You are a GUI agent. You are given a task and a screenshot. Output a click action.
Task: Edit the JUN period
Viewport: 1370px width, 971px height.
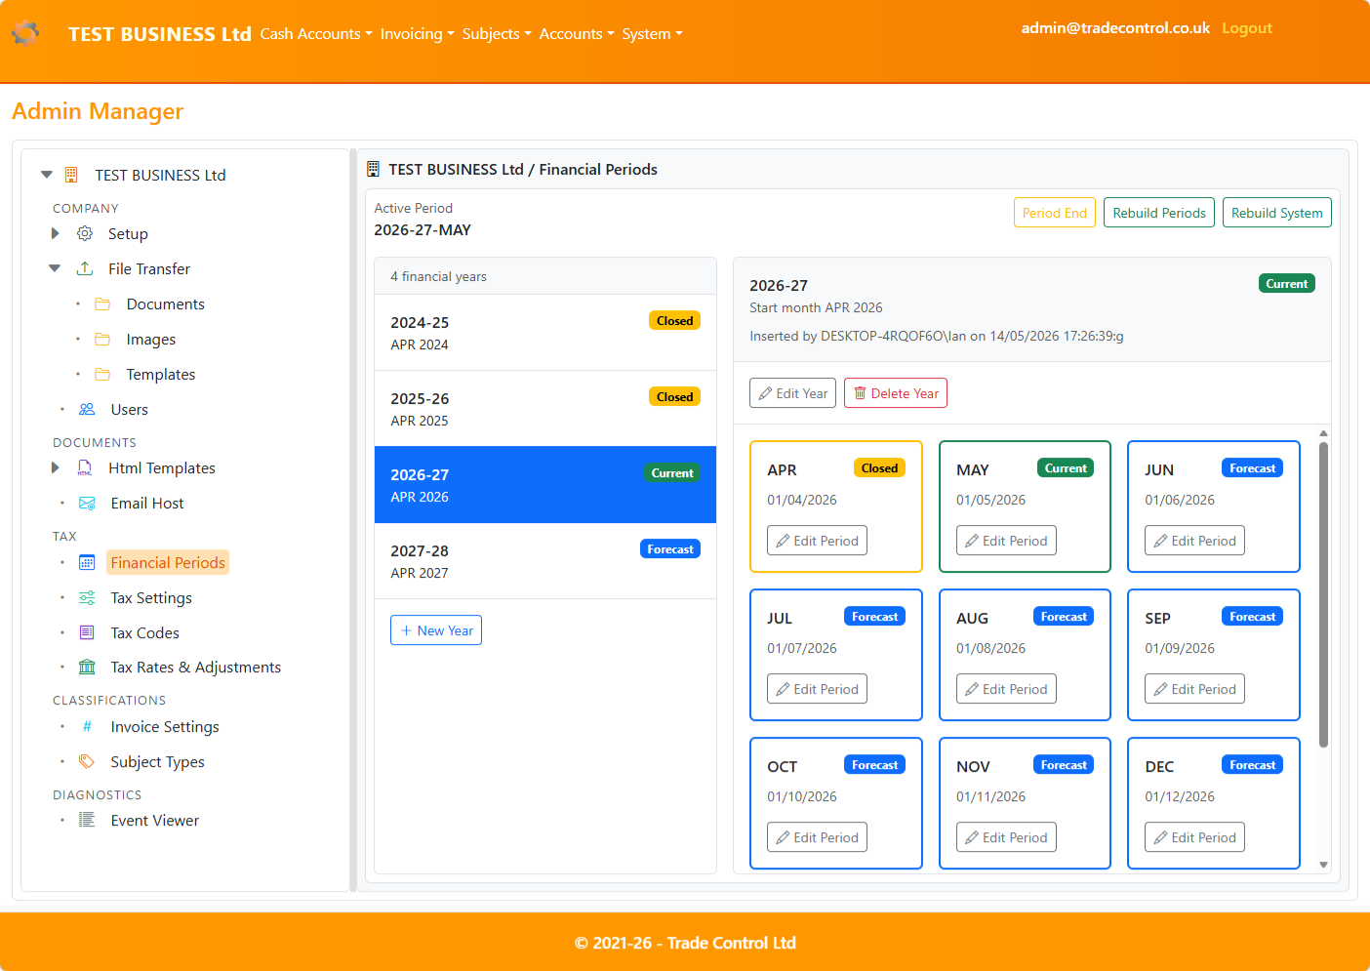[1194, 541]
